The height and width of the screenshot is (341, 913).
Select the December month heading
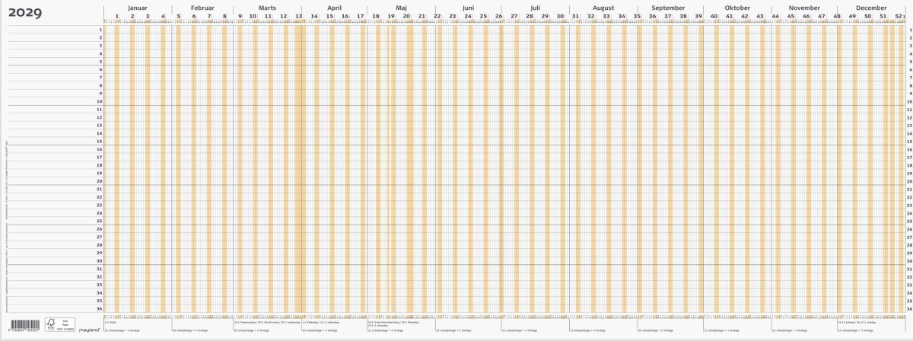pos(870,6)
